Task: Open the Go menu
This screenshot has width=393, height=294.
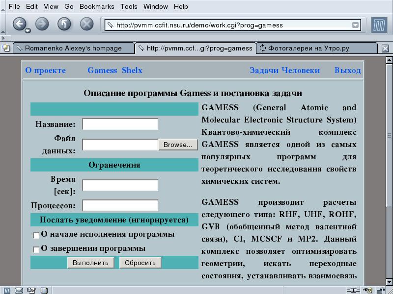Action: [69, 7]
